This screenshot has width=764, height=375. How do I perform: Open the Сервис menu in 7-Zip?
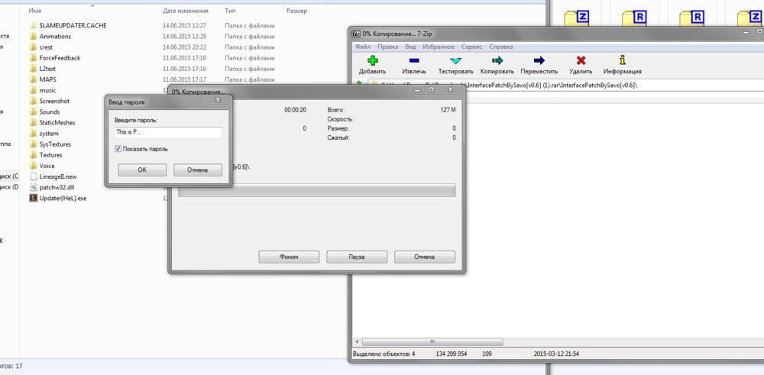471,47
